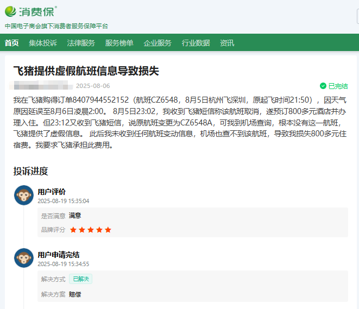This screenshot has width=359, height=309.
Task: Click the 用户评价 heading
Action: pyautogui.click(x=52, y=192)
